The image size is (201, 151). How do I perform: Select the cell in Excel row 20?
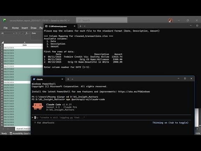coord(17,96)
